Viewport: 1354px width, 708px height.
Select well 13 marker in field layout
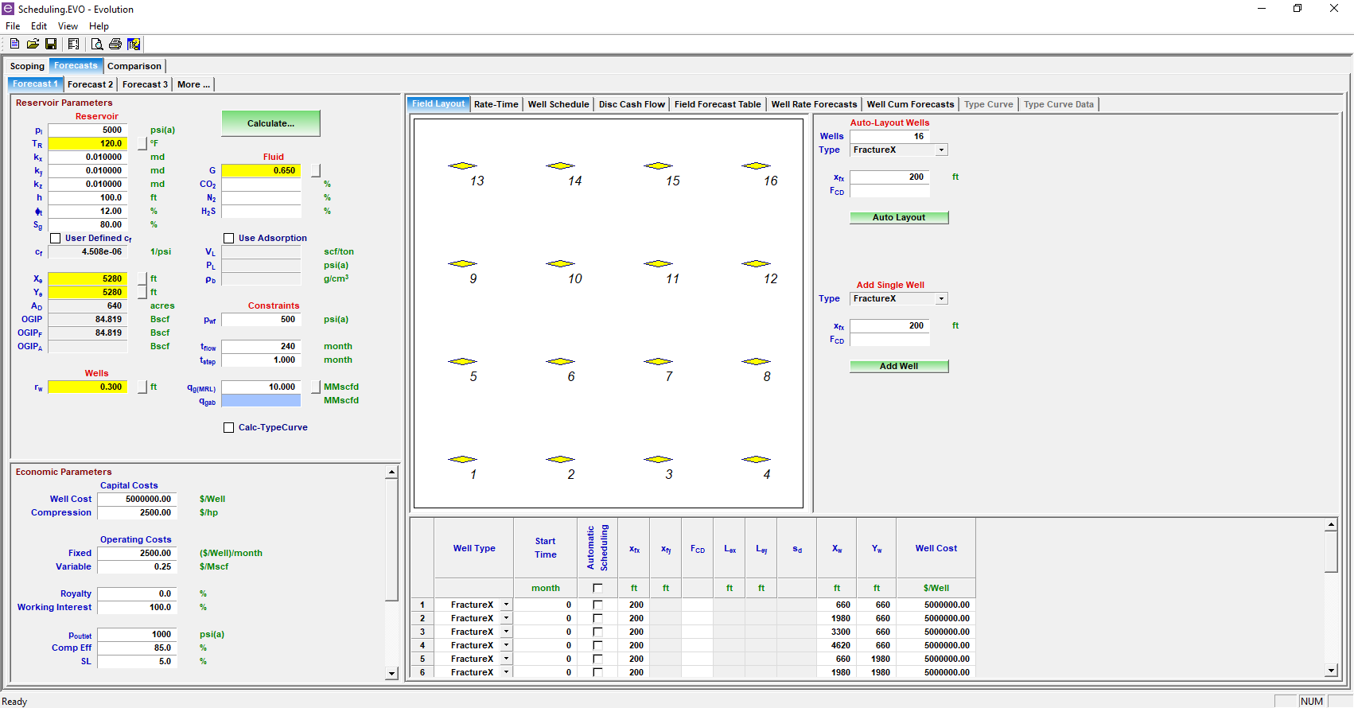[x=462, y=165]
